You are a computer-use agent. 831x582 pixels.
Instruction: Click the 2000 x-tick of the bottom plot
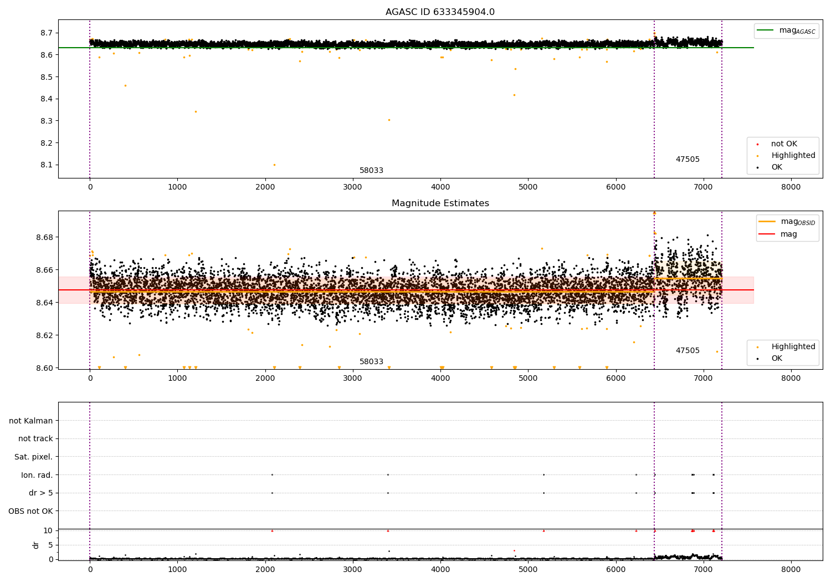pos(265,569)
